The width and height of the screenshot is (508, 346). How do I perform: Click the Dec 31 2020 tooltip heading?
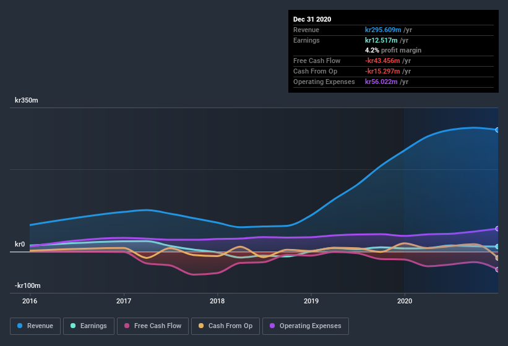click(x=312, y=19)
